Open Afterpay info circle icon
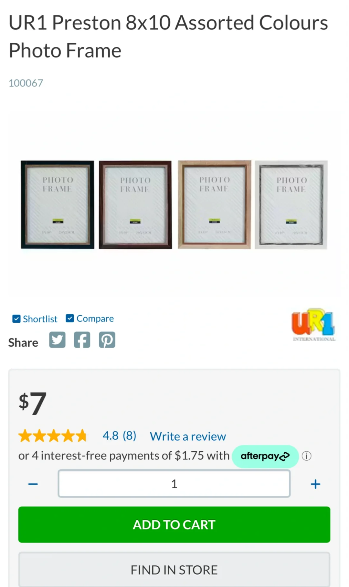This screenshot has height=587, width=349. 306,456
